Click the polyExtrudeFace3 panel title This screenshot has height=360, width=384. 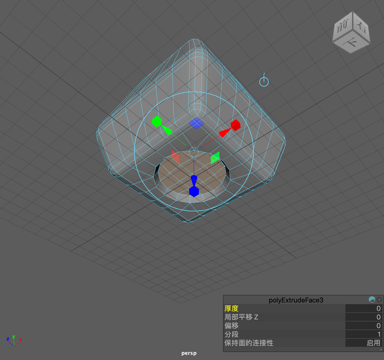tap(296, 300)
